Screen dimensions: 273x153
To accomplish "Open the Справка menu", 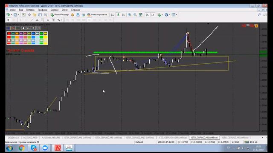I will [x=76, y=10].
